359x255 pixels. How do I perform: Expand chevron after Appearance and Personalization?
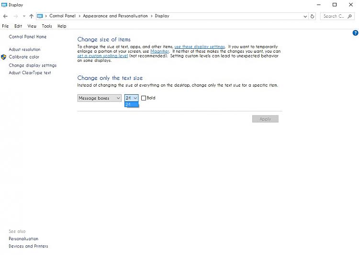(x=152, y=16)
